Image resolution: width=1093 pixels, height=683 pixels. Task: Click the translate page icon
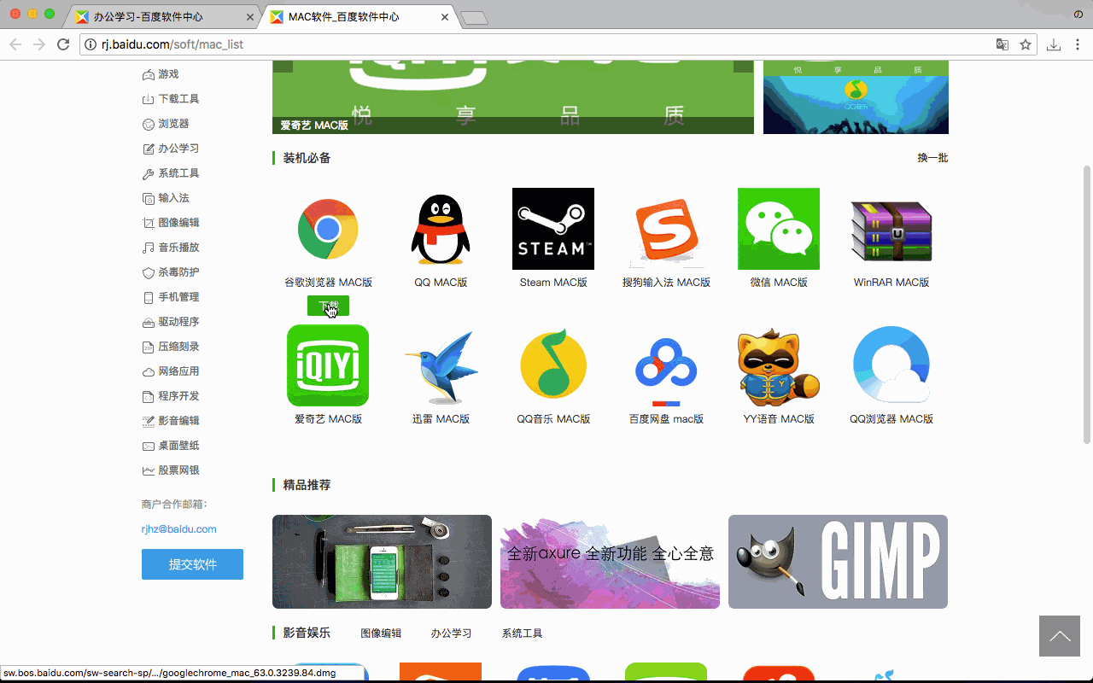click(1002, 44)
